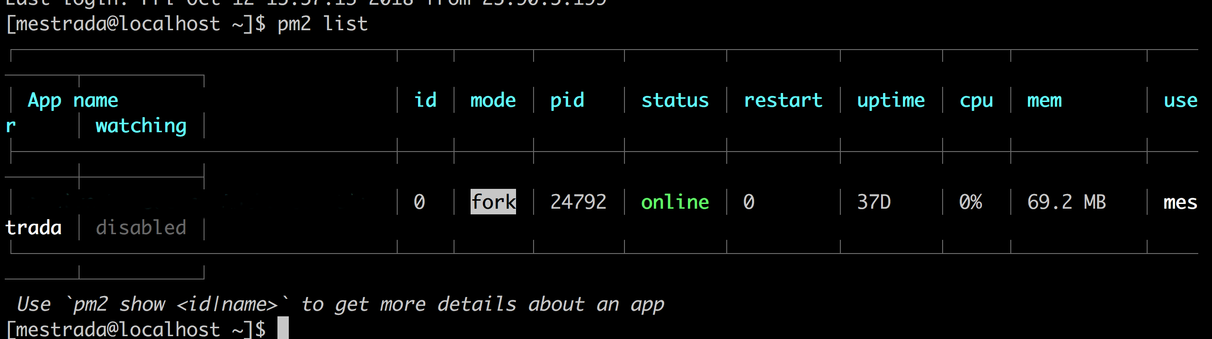Select the 'uptime' column header
This screenshot has width=1212, height=339.
click(x=891, y=101)
